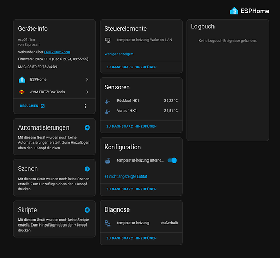Click the AVM FRITZ!Box Tools label
This screenshot has width=280, height=258.
tap(47, 92)
